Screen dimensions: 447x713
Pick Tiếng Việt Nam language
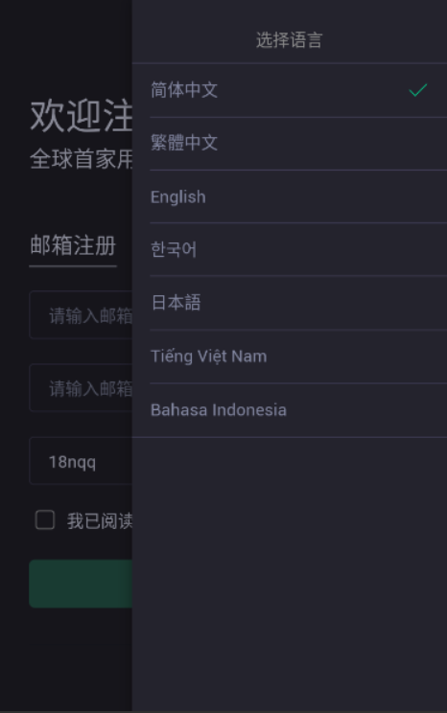290,356
